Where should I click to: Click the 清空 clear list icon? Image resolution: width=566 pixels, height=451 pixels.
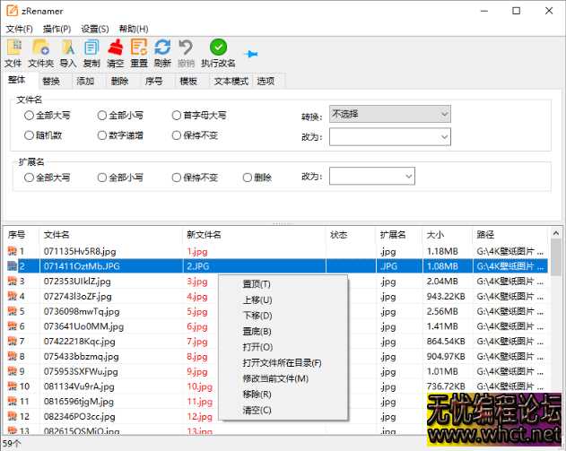(x=115, y=48)
